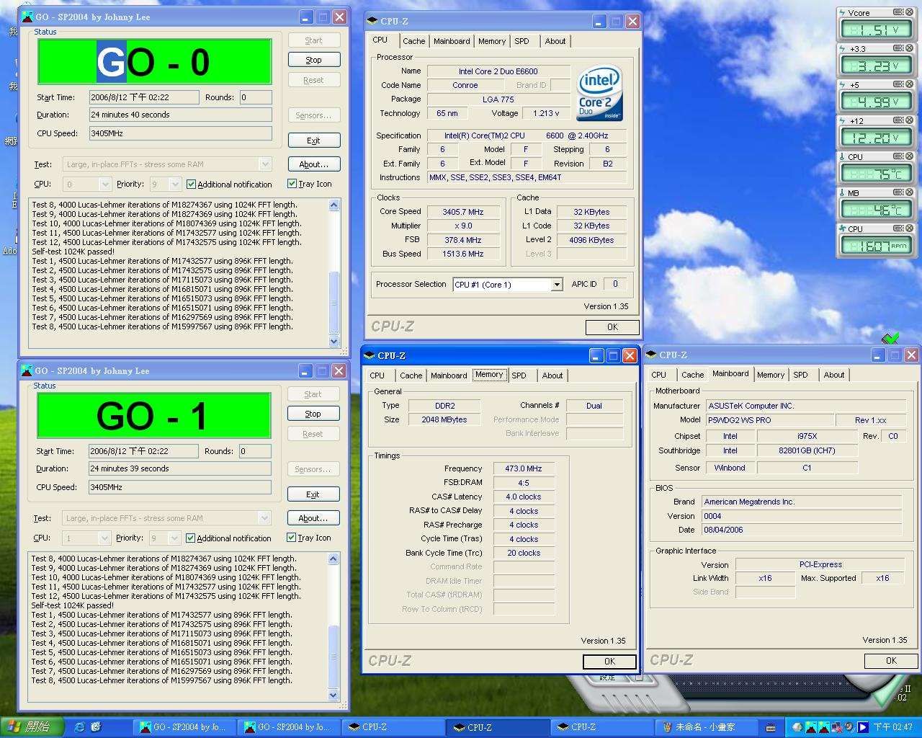Switch to SPD tab in top CPU-Z window
Screen dimensions: 922x738
pyautogui.click(x=522, y=41)
